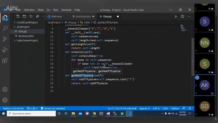Select AK participant thumbnail in Jitsi
Screen dimensions: 218x123
204,85
